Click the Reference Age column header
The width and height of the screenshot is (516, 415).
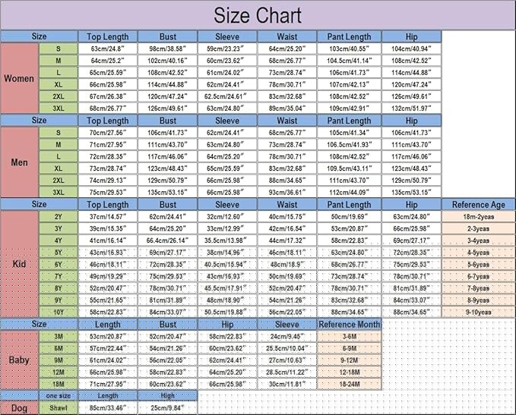479,205
